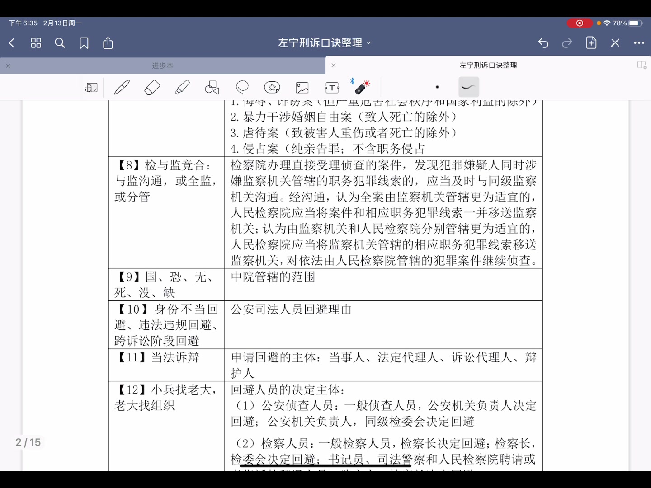The height and width of the screenshot is (488, 651).
Task: Tap the text 公安司法人员回避理由
Action: (x=291, y=309)
